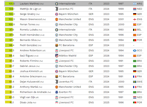Screen dimensions: 147x107
Task: Open Virgil van Dijk player link
Action: (27, 97)
